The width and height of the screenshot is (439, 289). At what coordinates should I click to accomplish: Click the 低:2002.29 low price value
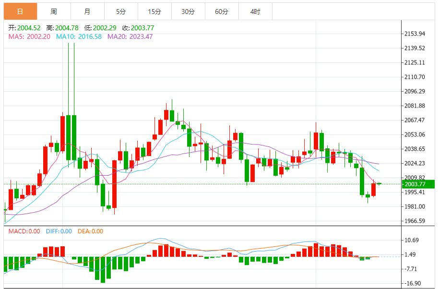[100, 28]
